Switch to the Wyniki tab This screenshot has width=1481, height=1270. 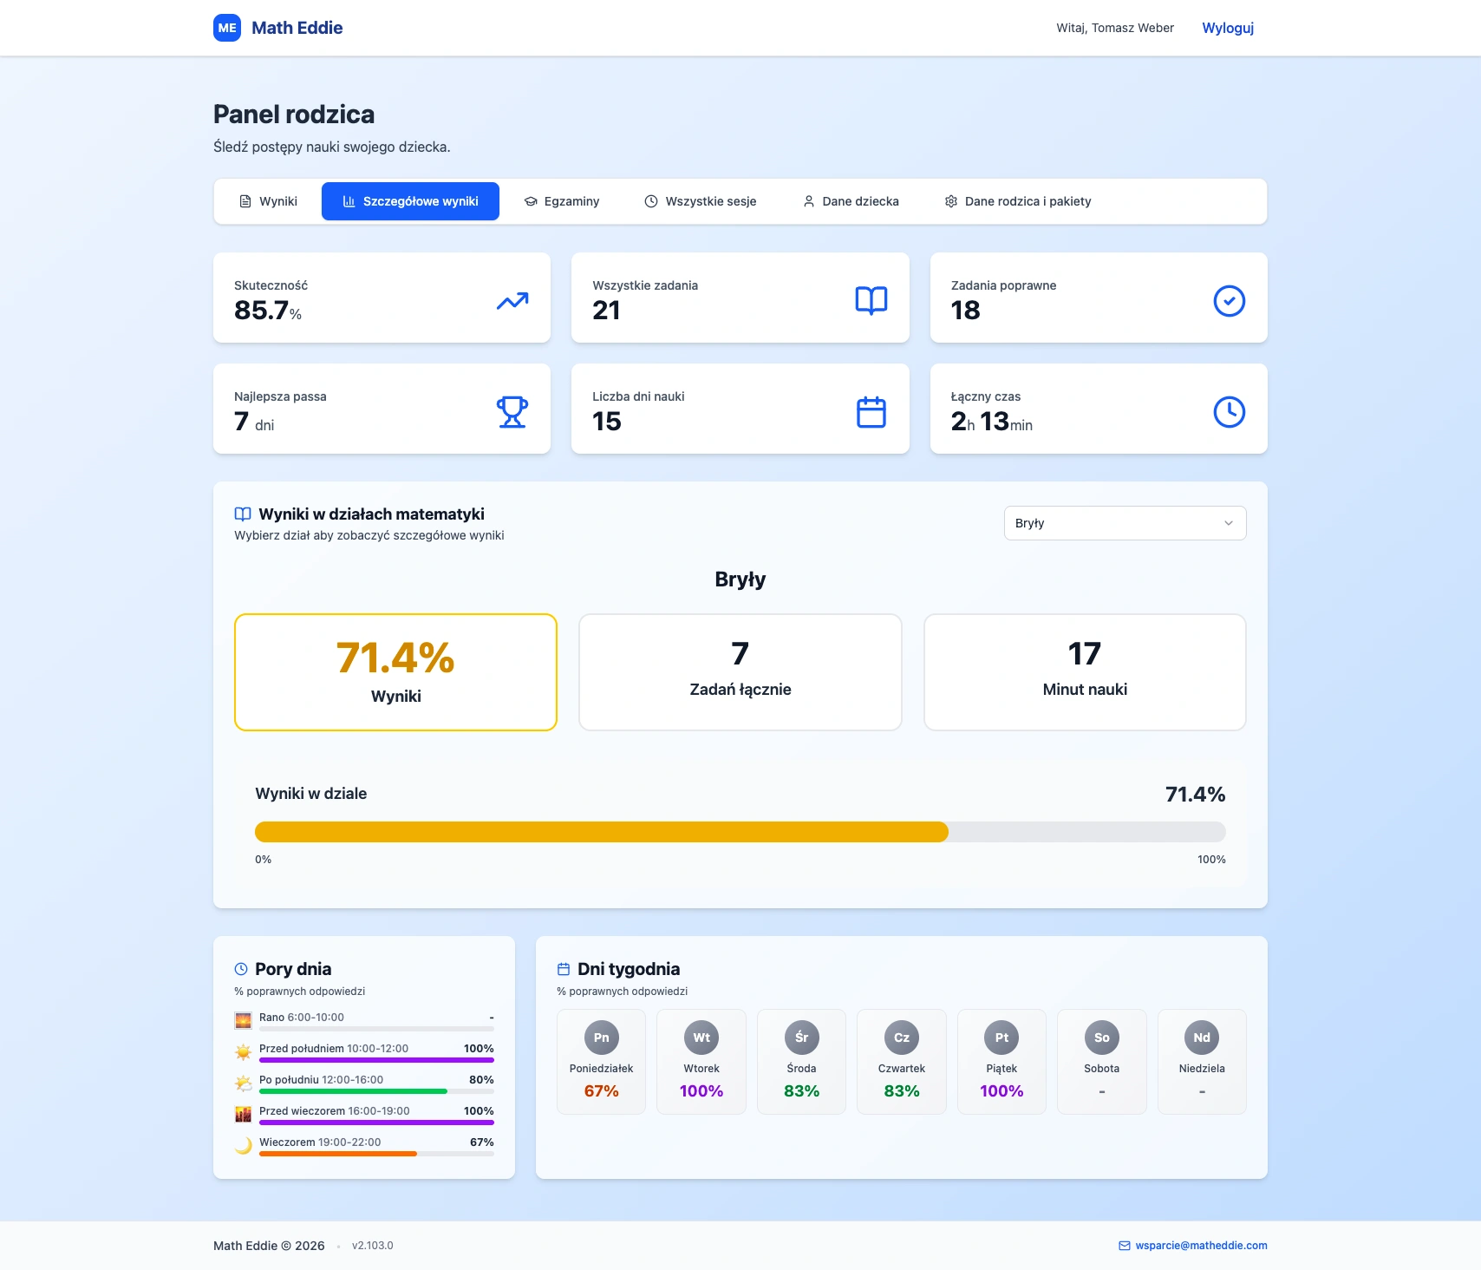click(268, 201)
